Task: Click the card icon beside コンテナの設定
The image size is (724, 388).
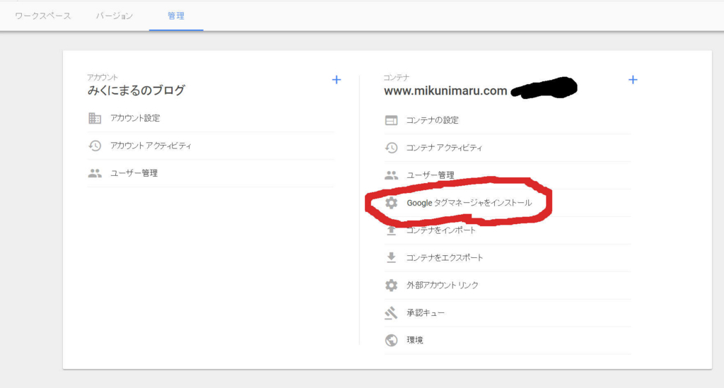Action: click(391, 120)
